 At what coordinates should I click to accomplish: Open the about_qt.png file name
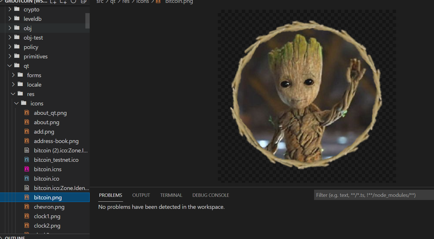click(50, 113)
